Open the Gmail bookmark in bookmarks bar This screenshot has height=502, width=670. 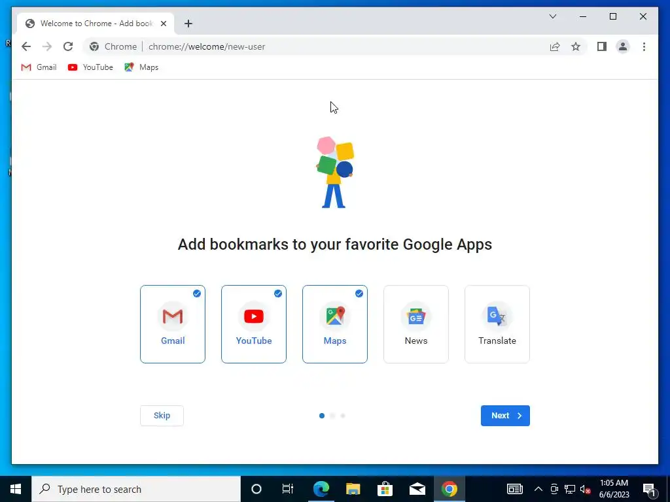coord(39,67)
